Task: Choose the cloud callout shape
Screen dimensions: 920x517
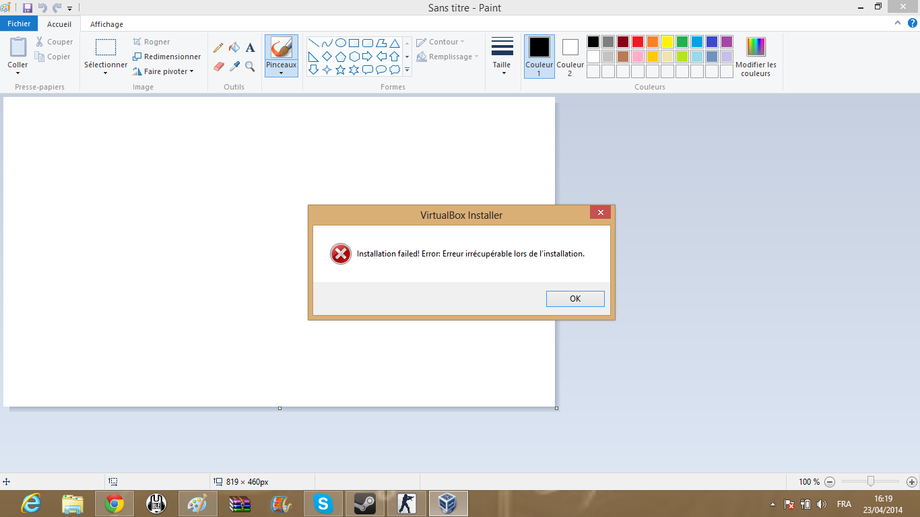Action: click(x=395, y=69)
